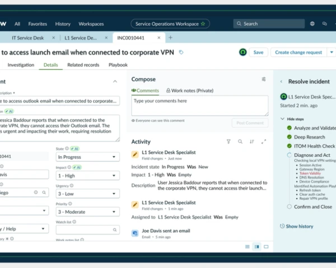Save the incident
This screenshot has width=336, height=268.
[x=258, y=52]
